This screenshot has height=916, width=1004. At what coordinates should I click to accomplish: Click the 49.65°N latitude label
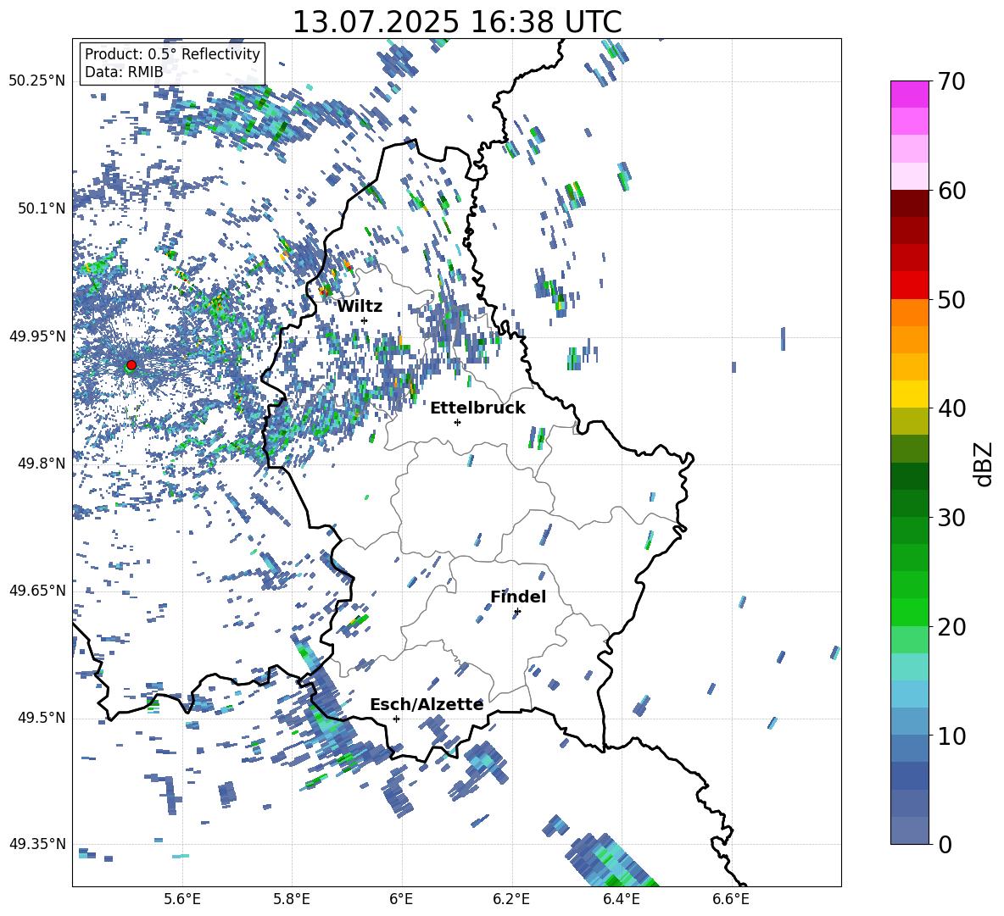pyautogui.click(x=38, y=591)
